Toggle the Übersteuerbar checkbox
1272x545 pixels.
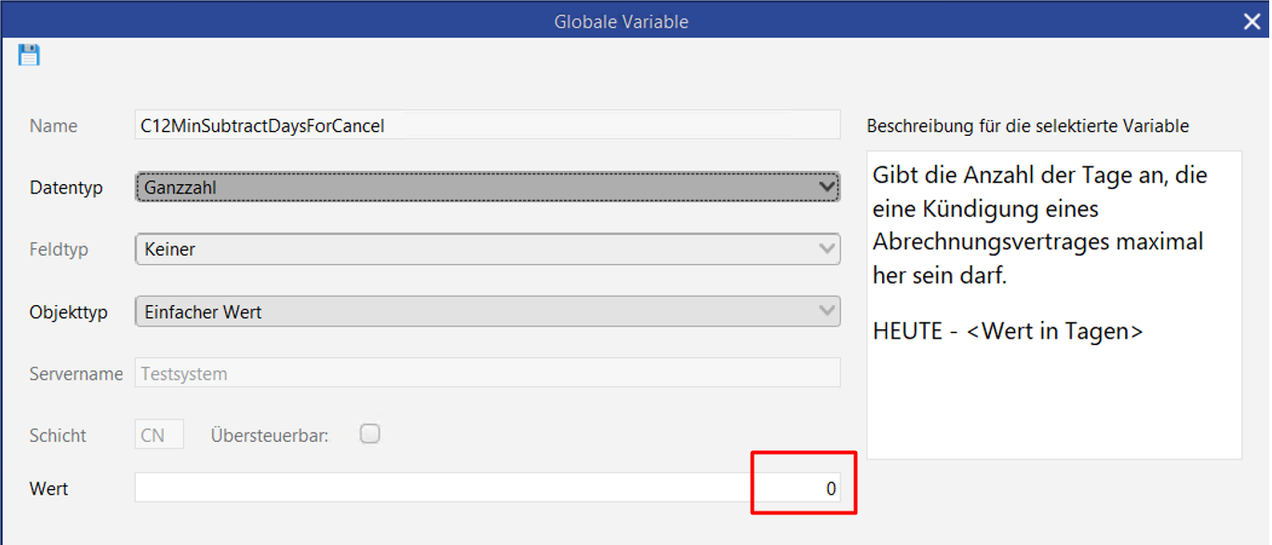click(370, 433)
